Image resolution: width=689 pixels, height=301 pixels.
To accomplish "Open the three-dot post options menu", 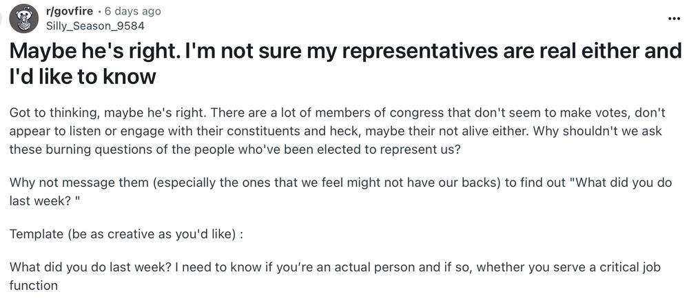I will [x=674, y=18].
